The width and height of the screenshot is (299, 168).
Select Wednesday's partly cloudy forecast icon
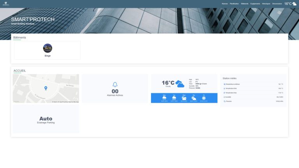tap(184, 98)
